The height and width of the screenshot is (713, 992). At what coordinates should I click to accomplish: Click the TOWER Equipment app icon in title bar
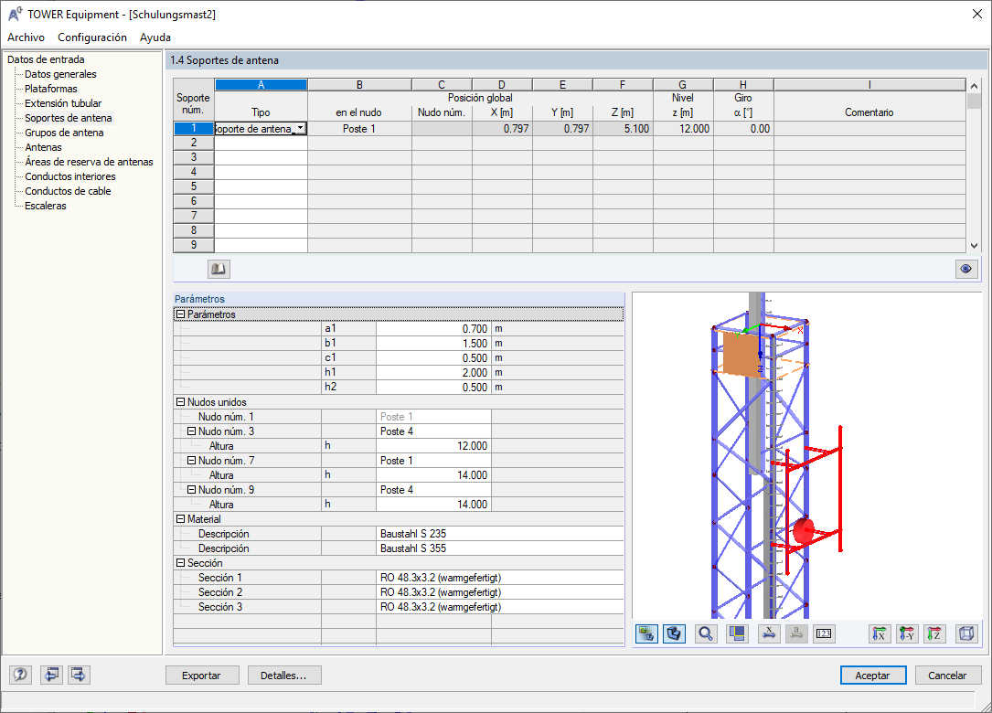16,14
